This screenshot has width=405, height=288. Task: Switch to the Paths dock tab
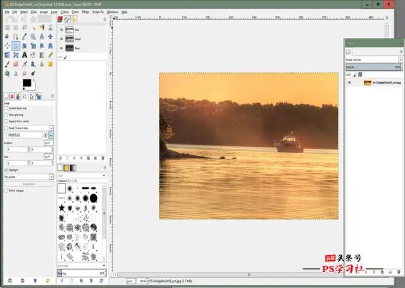tap(67, 20)
